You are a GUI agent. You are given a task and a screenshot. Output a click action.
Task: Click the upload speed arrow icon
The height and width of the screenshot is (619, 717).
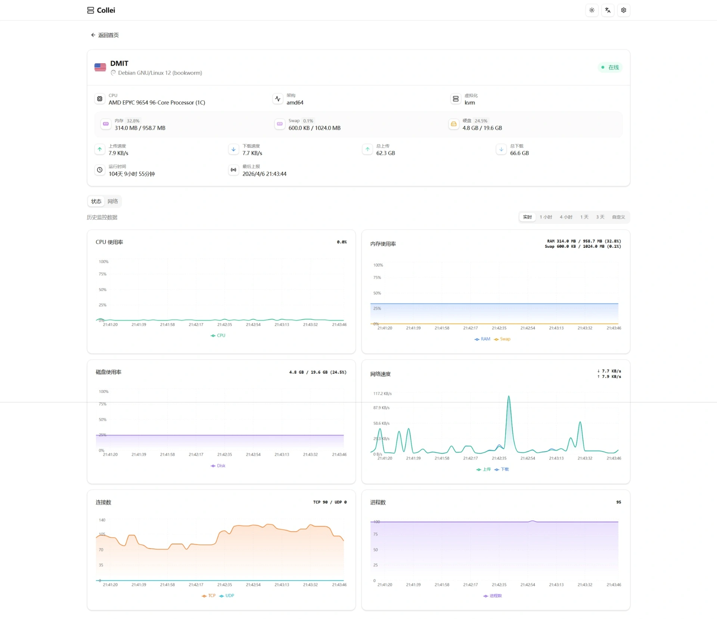(x=99, y=149)
